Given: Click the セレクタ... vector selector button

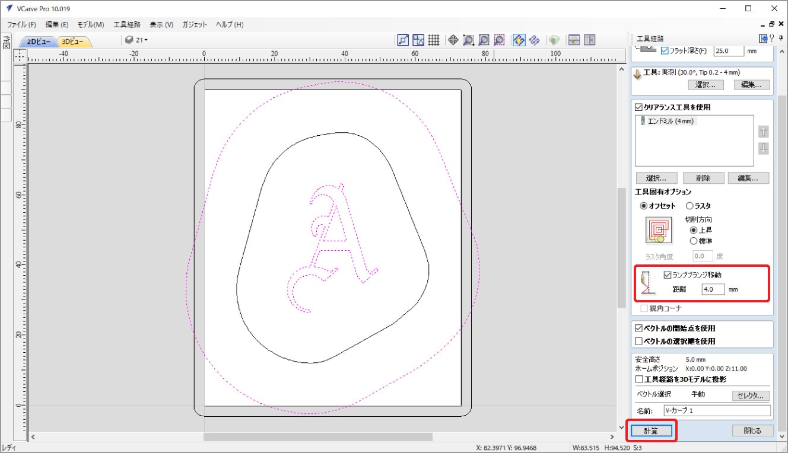Looking at the screenshot, I should click(x=751, y=395).
